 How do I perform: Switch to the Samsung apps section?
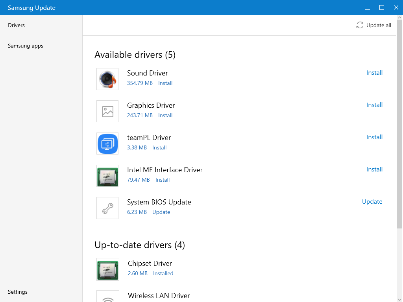[x=25, y=46]
